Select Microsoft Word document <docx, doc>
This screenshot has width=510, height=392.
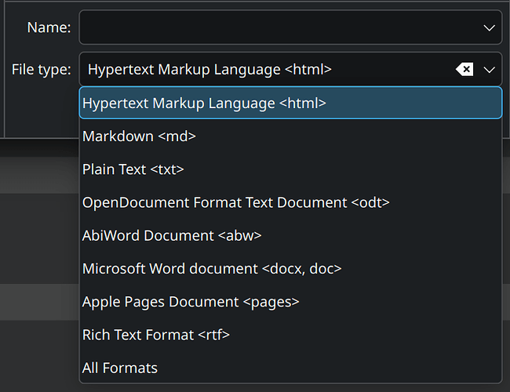tap(212, 269)
